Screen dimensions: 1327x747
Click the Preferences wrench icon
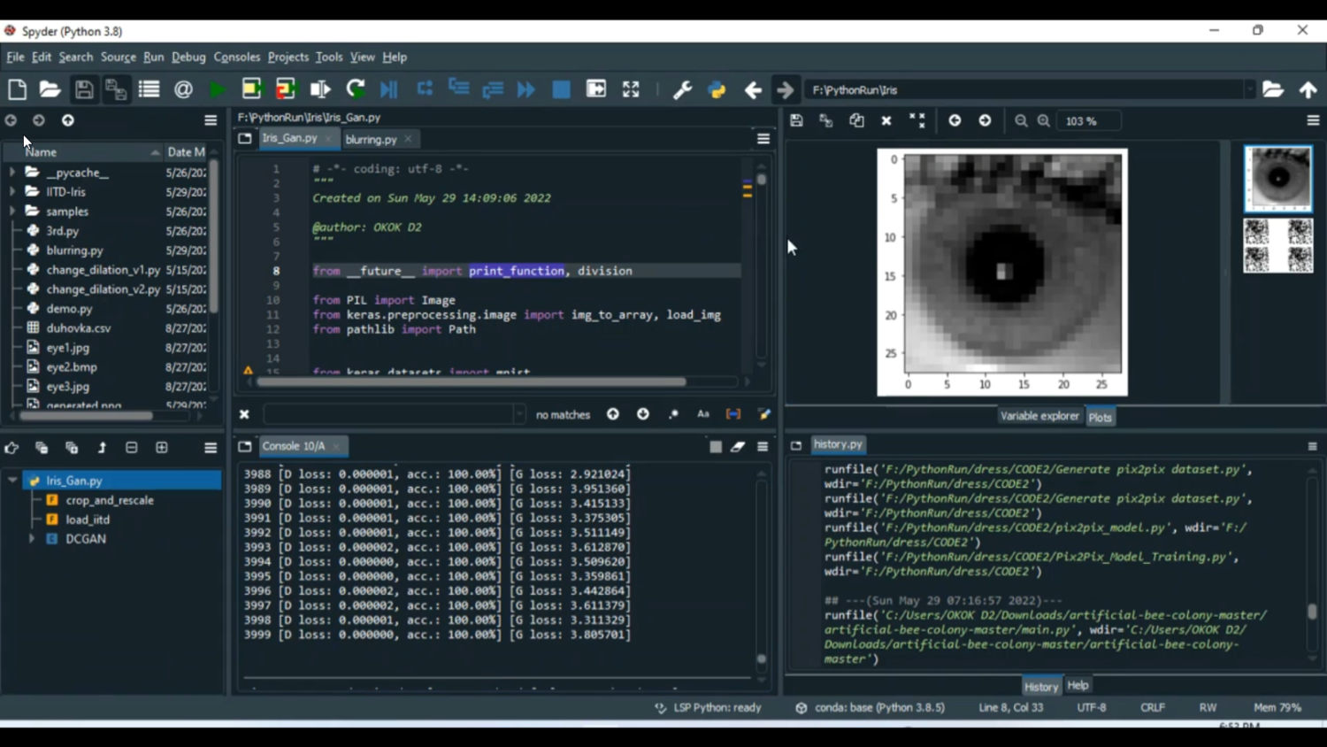(682, 89)
